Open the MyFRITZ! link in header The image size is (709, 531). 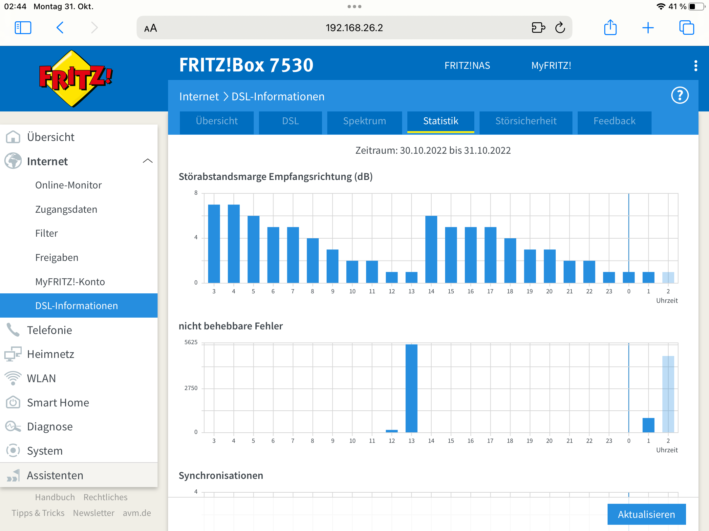(x=551, y=66)
